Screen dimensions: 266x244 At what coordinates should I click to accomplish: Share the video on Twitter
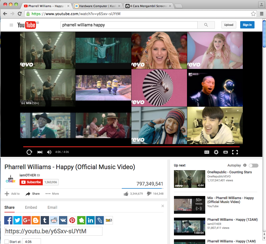click(x=17, y=220)
